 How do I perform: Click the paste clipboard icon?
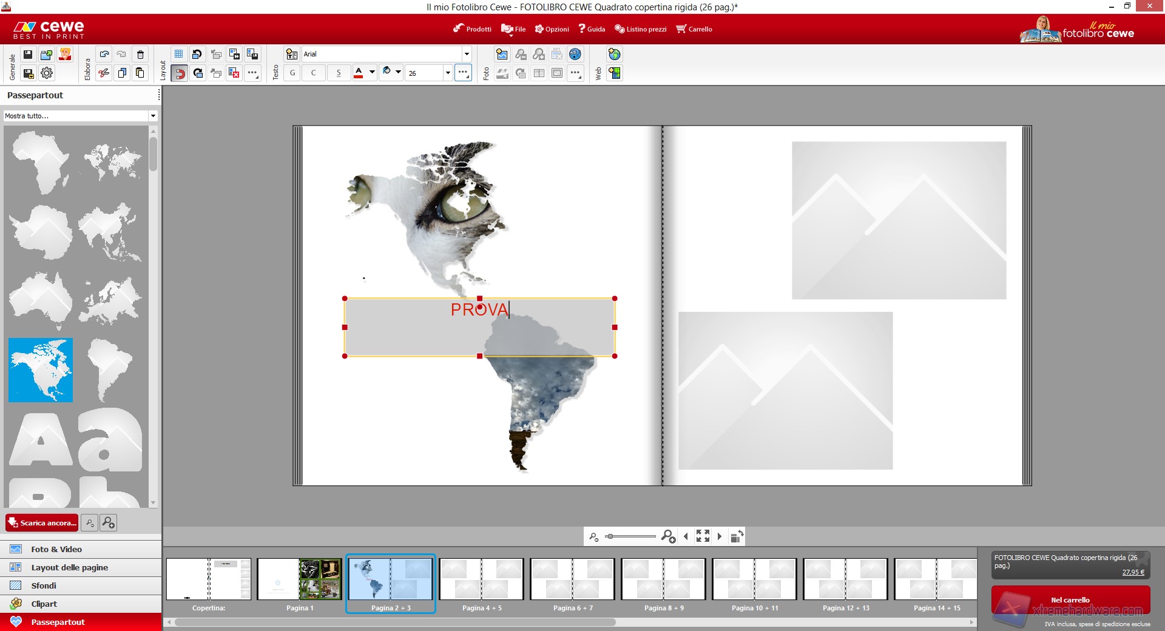point(140,73)
